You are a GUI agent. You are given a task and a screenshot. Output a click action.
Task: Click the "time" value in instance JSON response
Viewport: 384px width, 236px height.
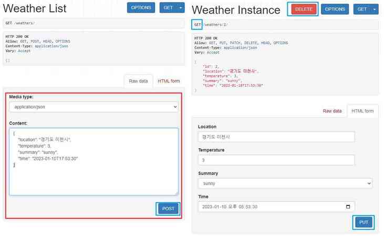point(241,86)
